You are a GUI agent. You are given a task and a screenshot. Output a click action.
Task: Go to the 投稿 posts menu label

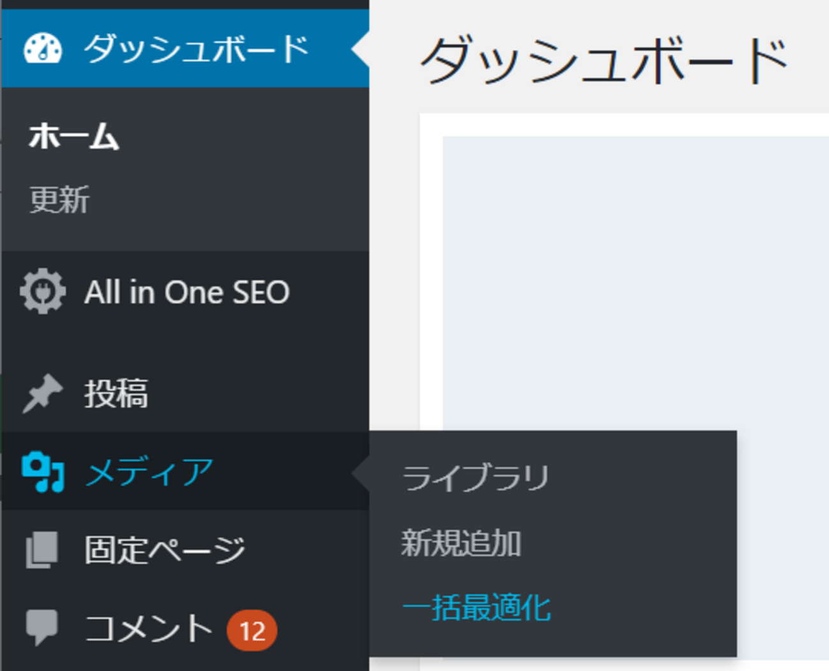(116, 394)
